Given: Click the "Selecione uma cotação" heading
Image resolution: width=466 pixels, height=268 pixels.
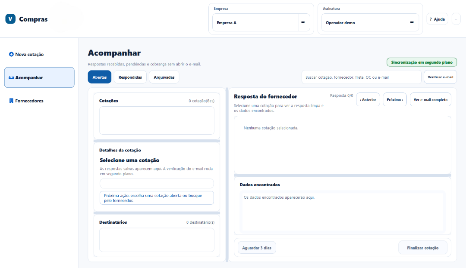Looking at the screenshot, I should click(x=129, y=160).
